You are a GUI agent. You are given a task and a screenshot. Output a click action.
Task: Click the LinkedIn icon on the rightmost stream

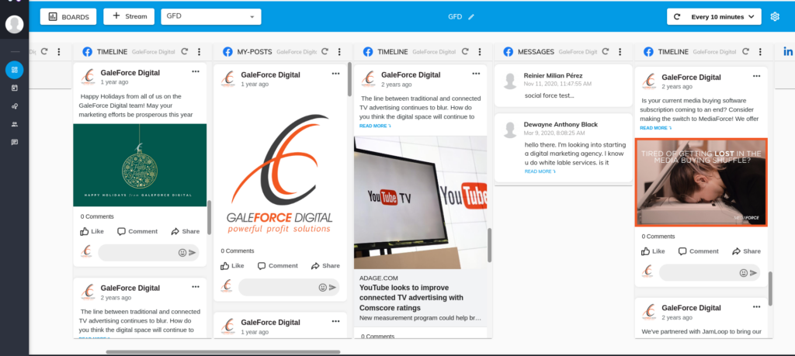pyautogui.click(x=789, y=52)
